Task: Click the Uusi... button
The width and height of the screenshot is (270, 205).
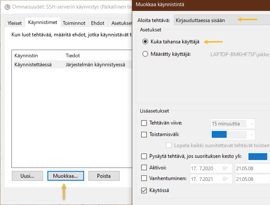Action: (x=27, y=176)
